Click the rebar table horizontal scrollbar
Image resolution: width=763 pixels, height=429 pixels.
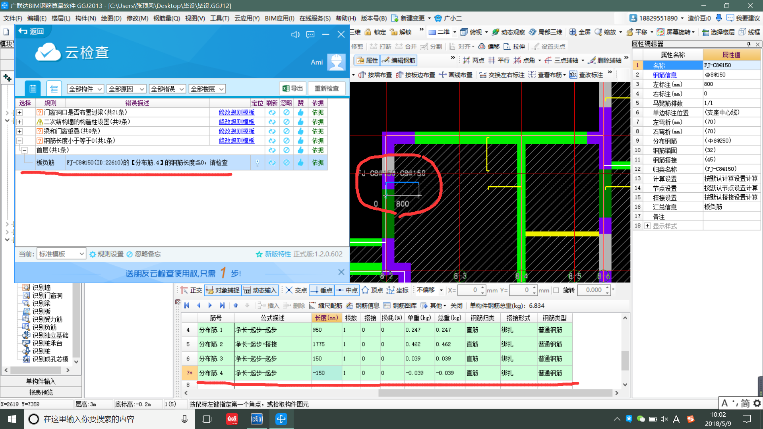(495, 393)
